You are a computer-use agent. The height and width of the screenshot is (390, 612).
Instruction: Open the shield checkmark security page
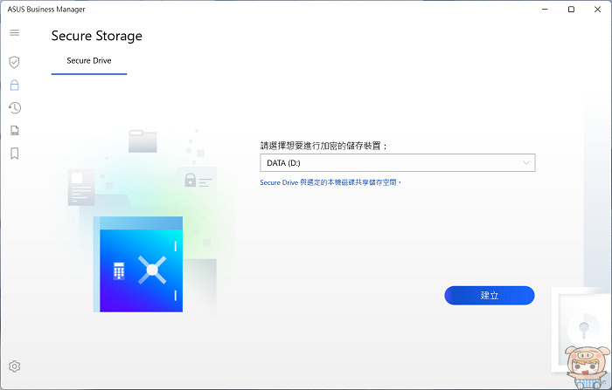[14, 62]
